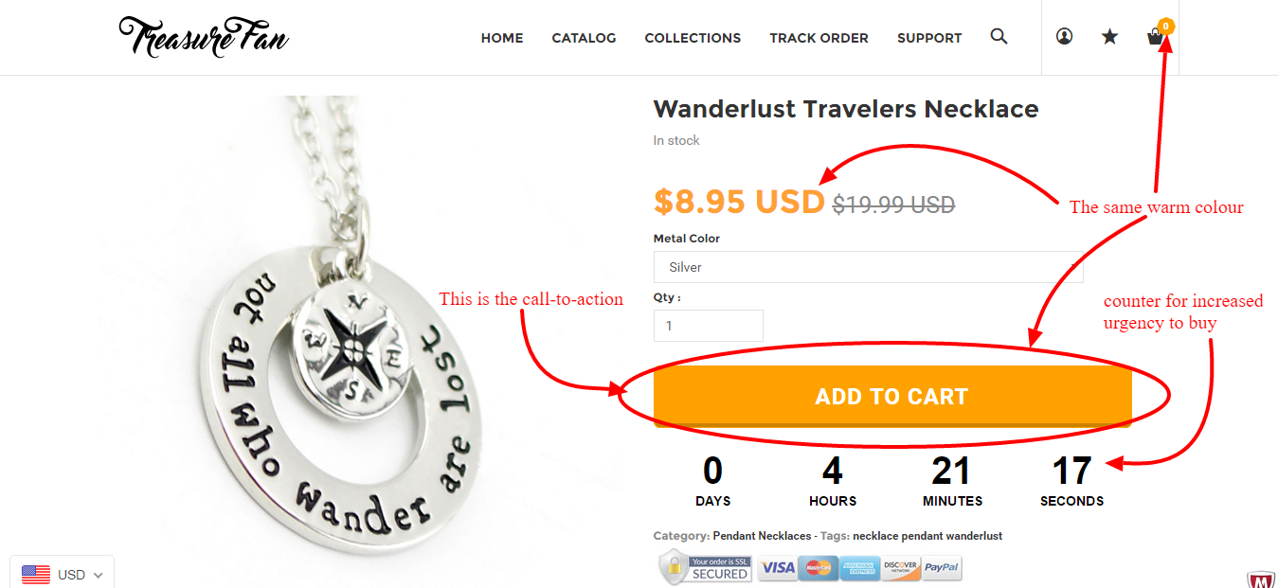This screenshot has height=588, width=1278.
Task: Add the necklace to cart
Action: [x=892, y=396]
